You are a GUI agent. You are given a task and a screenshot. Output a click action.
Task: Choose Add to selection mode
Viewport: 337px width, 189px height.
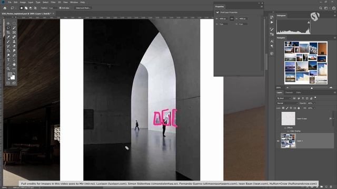tap(26, 8)
